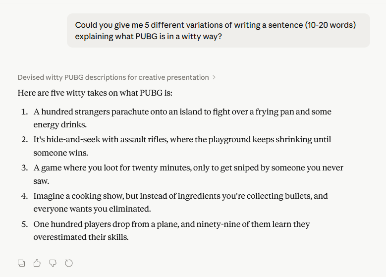Expand the "Devised witty PUBG descriptions" thinking summary
386x277 pixels.
tap(113, 77)
